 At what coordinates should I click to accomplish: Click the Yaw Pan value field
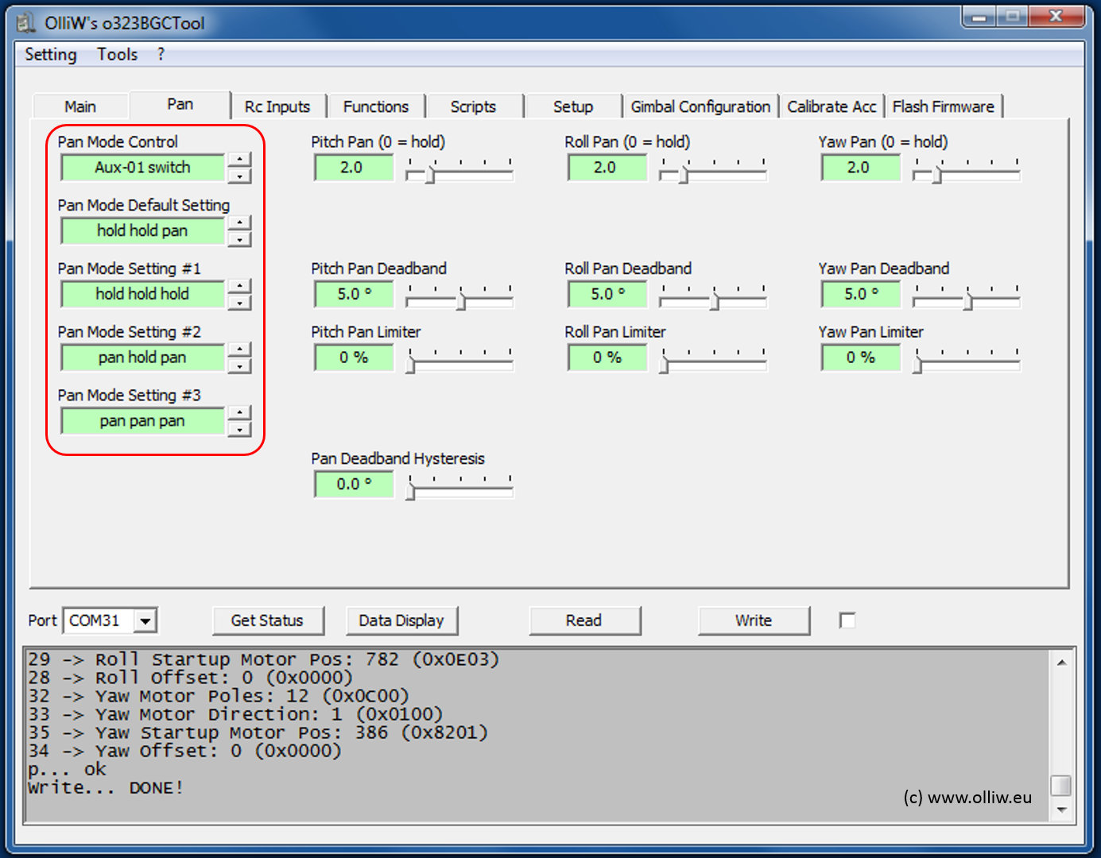[859, 168]
